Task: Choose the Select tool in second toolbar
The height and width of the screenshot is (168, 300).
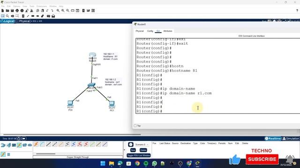Action: 3,16
